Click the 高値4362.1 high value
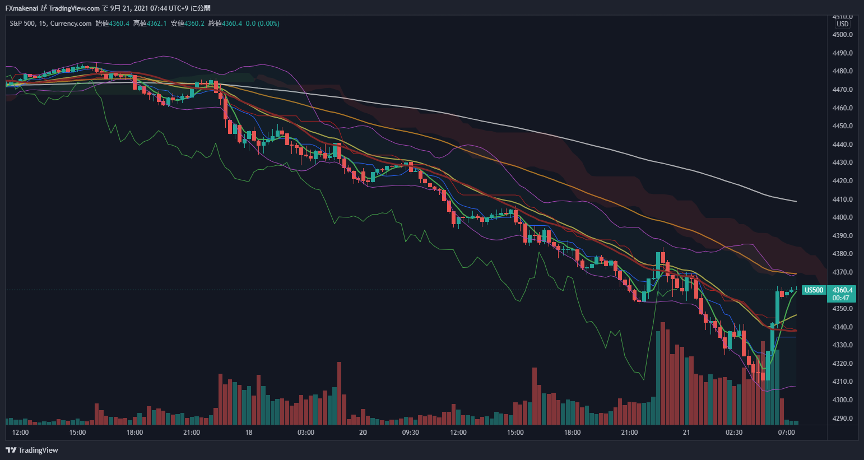The image size is (864, 460). point(150,24)
